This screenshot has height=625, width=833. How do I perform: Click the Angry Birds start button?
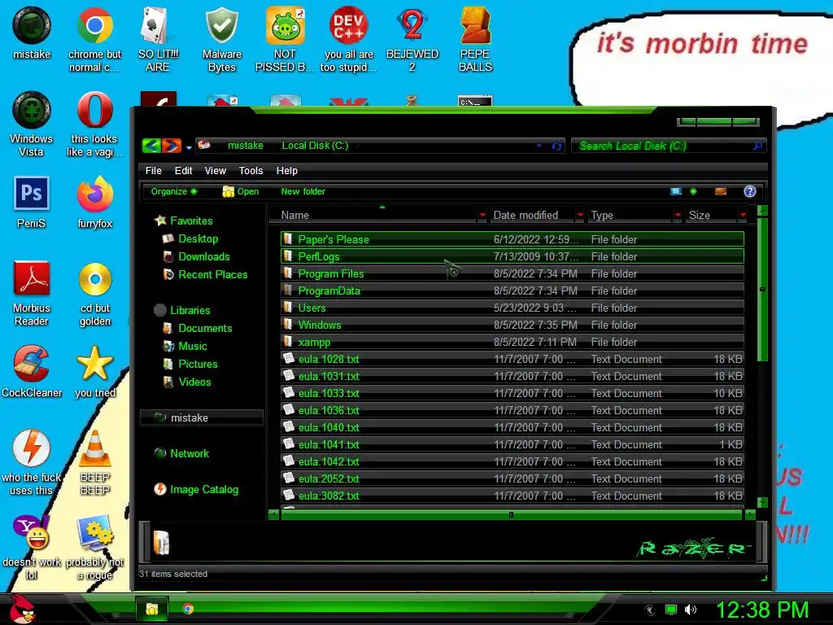tap(21, 609)
